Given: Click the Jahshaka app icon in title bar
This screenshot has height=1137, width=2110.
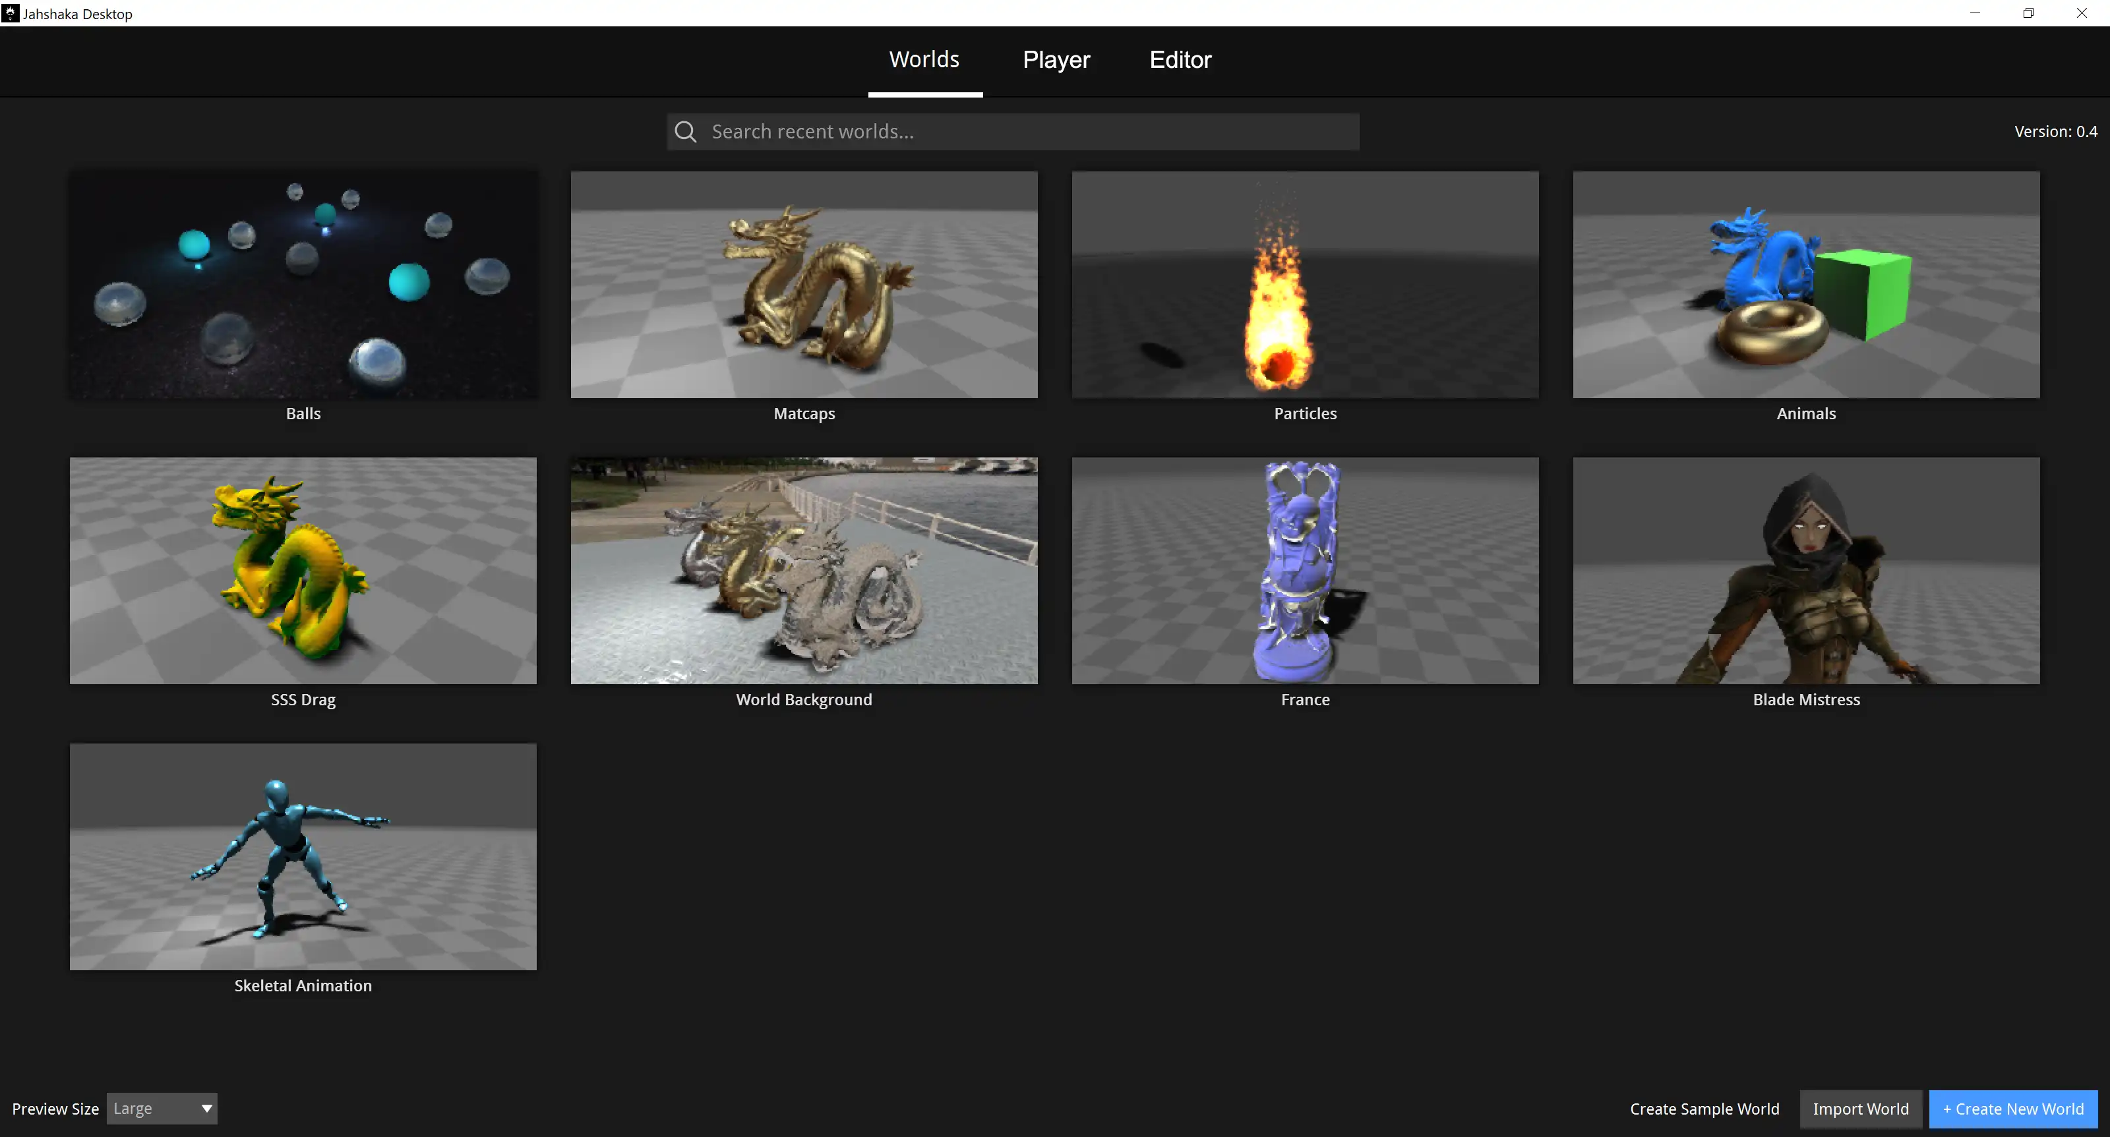Looking at the screenshot, I should pyautogui.click(x=10, y=13).
